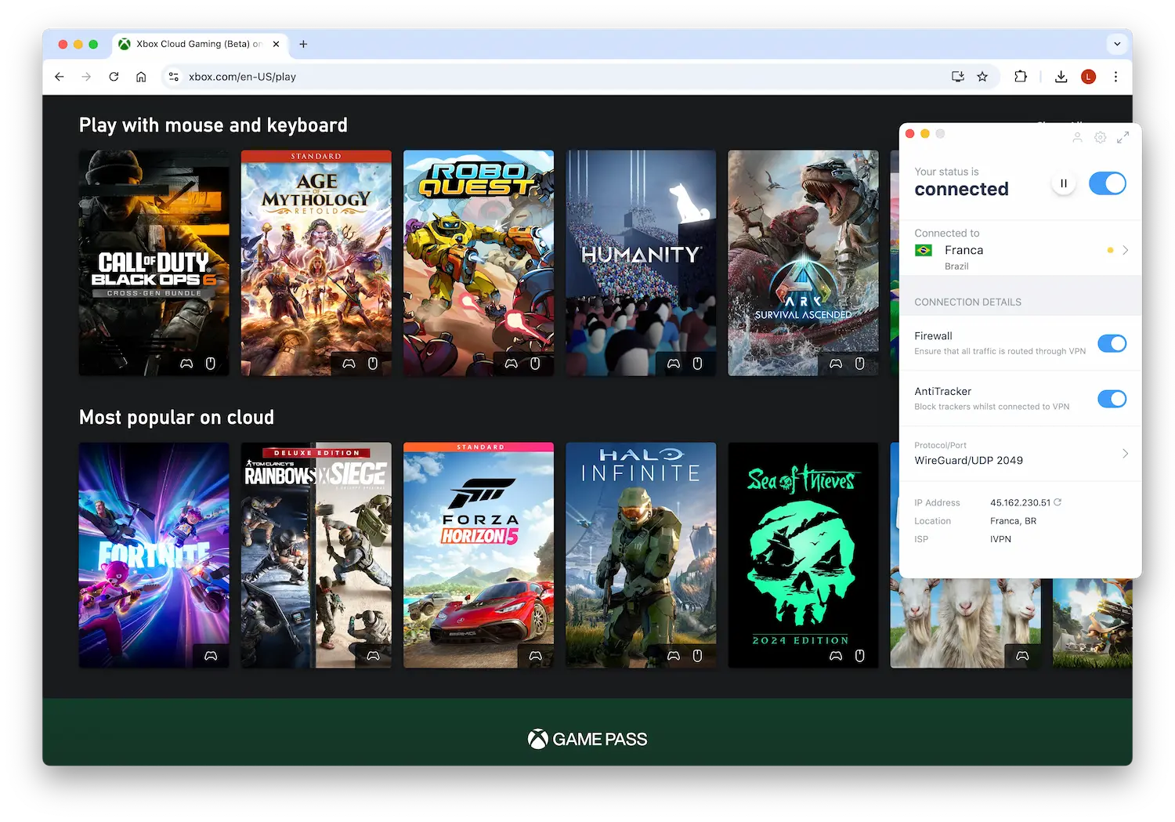
Task: Turn off the AntiTracker toggle
Action: 1112,399
